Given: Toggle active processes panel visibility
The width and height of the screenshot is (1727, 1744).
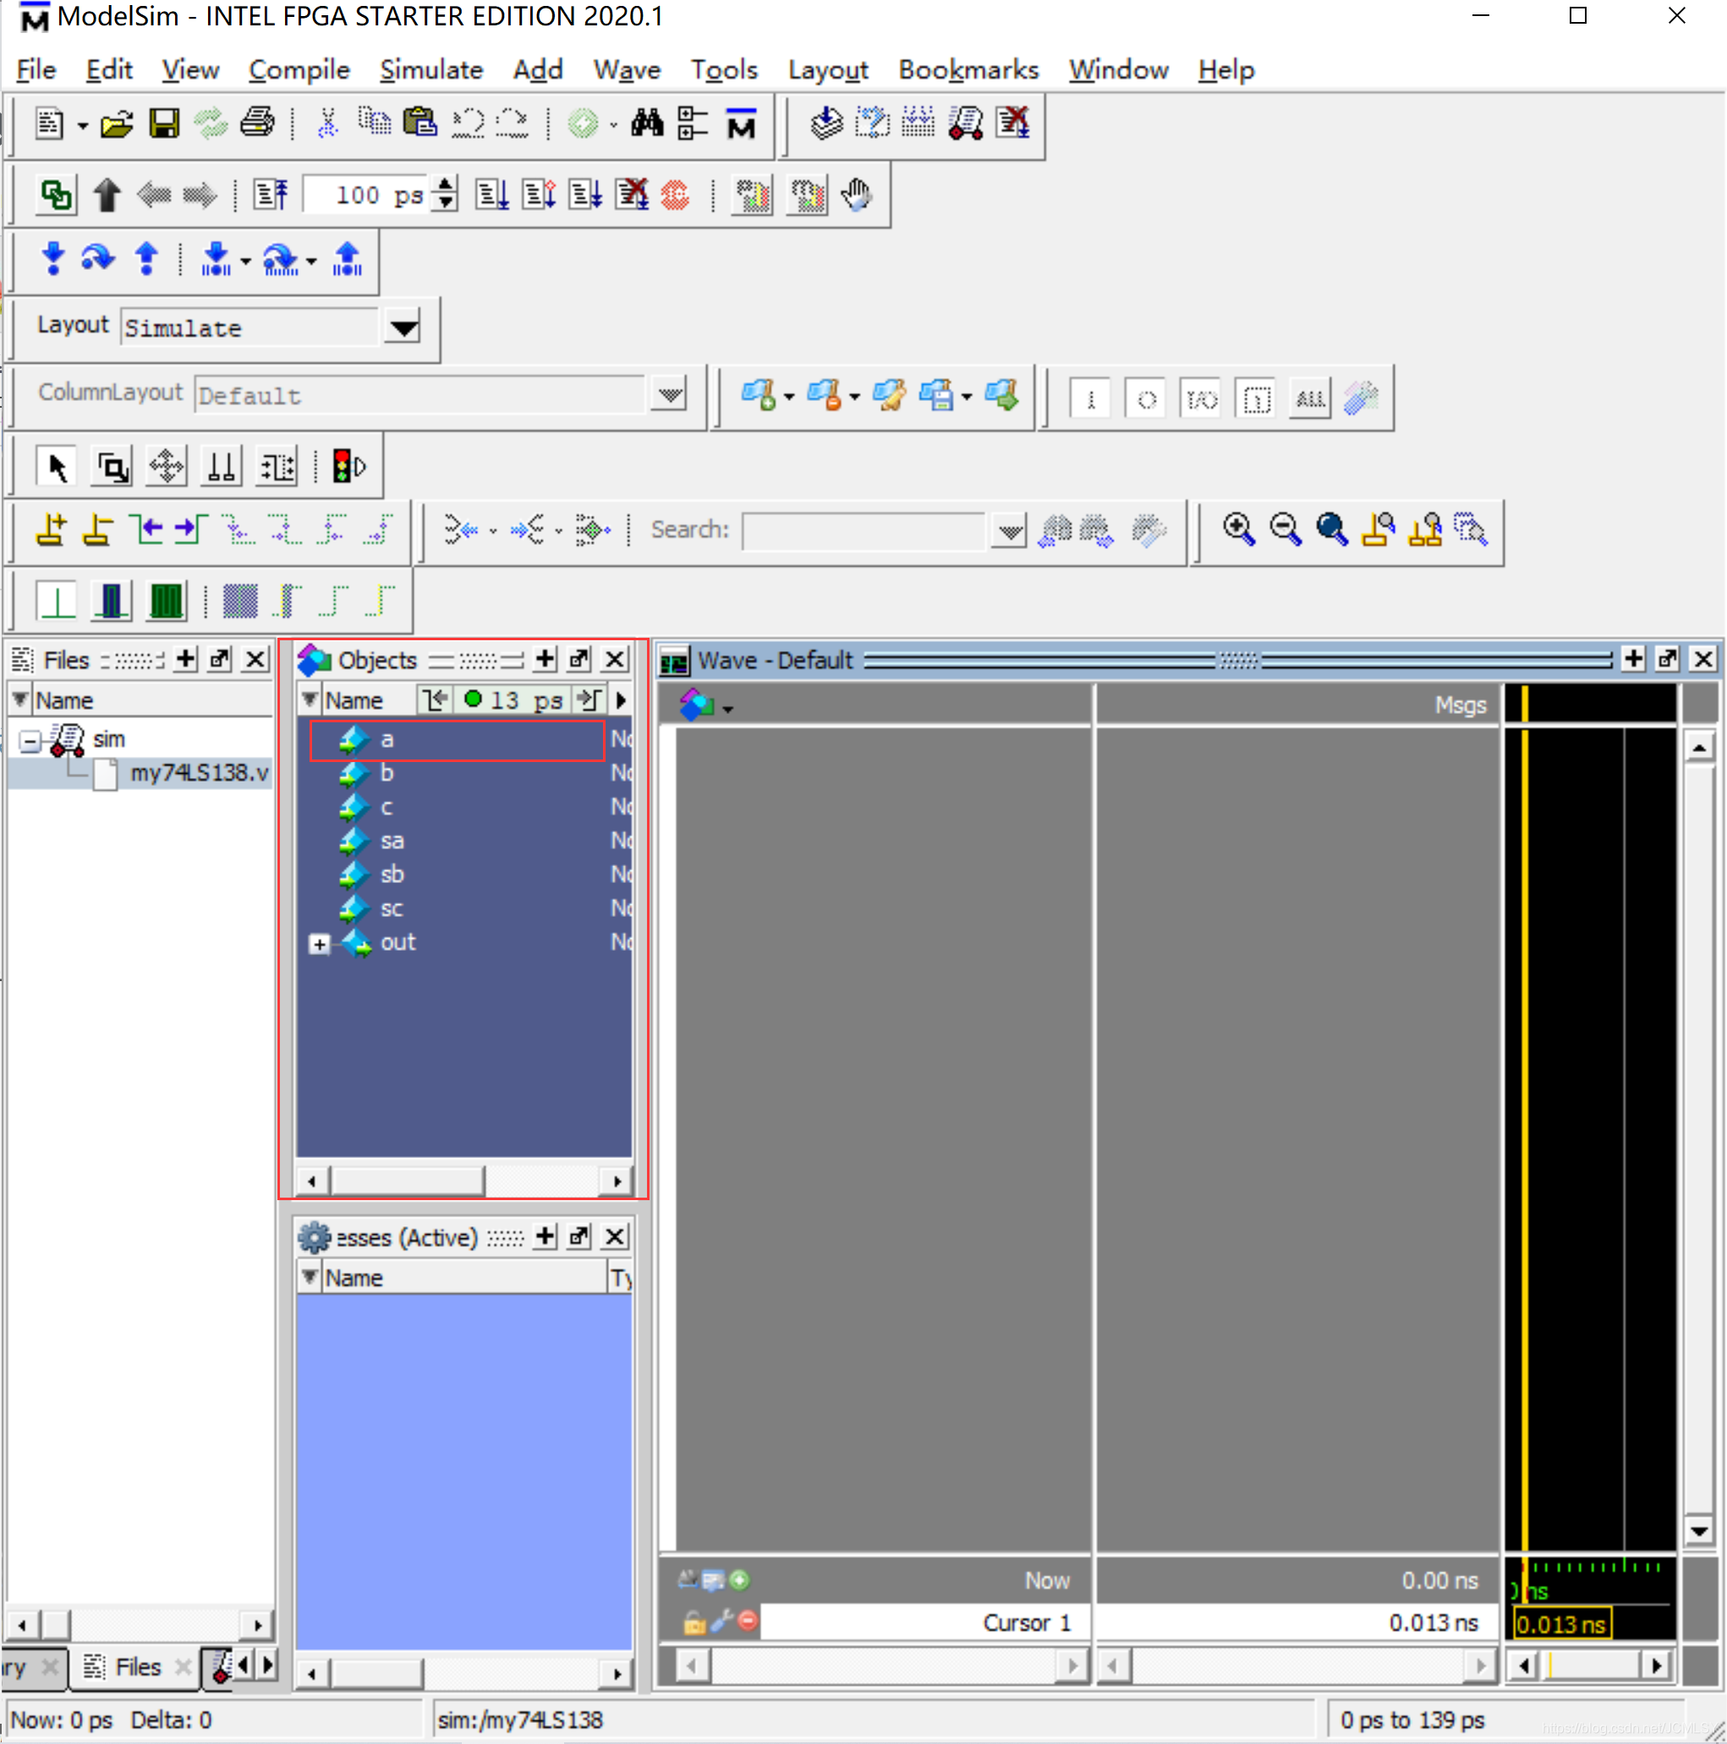Looking at the screenshot, I should [623, 1242].
